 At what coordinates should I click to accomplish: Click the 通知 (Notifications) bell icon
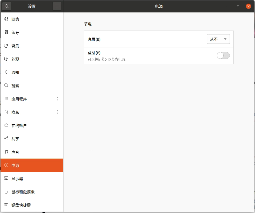[6, 72]
